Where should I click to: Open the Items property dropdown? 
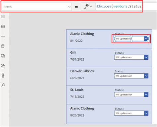point(37,7)
